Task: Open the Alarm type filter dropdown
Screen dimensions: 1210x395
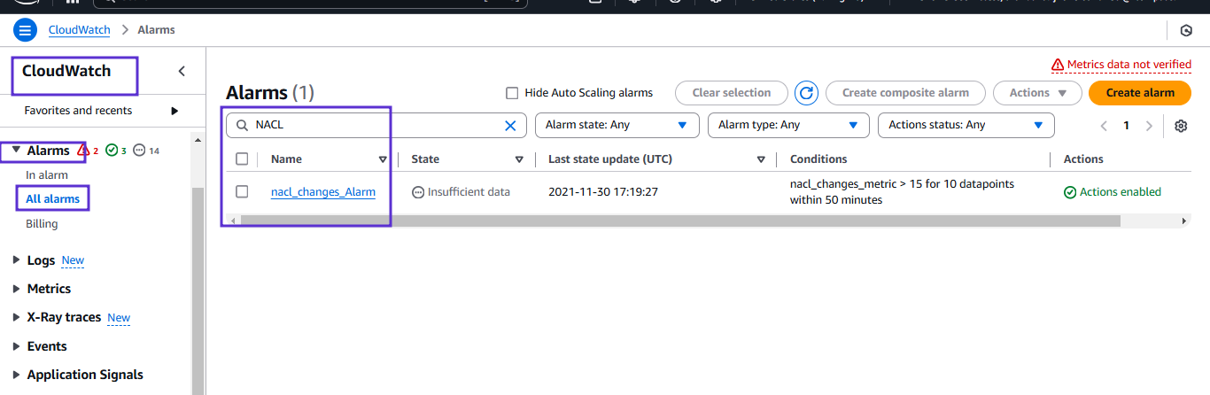Action: (789, 125)
